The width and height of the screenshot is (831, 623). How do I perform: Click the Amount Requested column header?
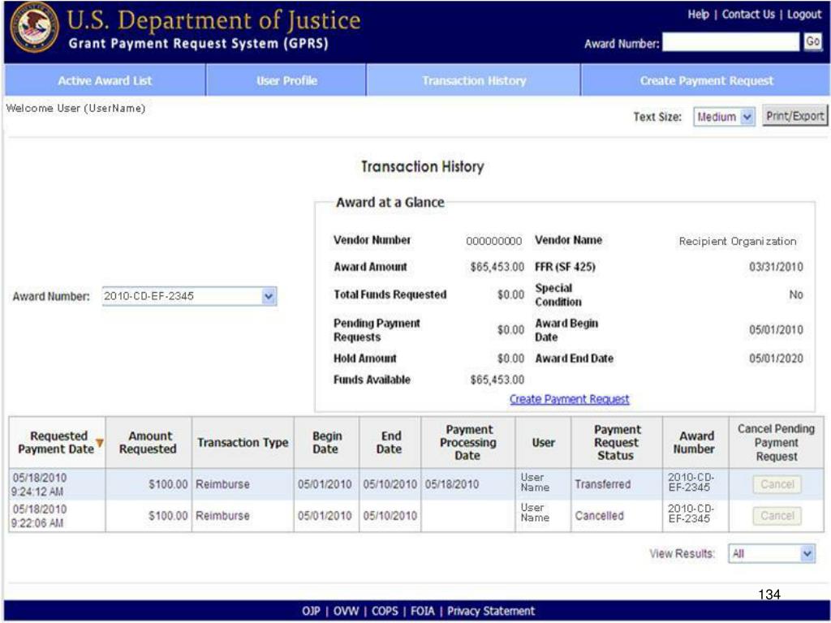pyautogui.click(x=149, y=442)
